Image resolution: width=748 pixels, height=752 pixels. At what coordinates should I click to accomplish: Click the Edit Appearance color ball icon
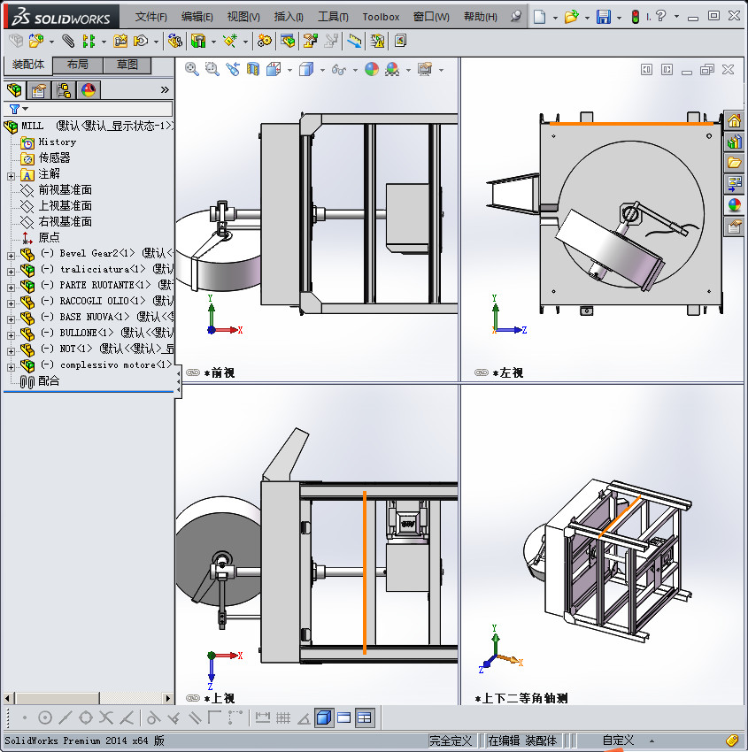(x=372, y=70)
